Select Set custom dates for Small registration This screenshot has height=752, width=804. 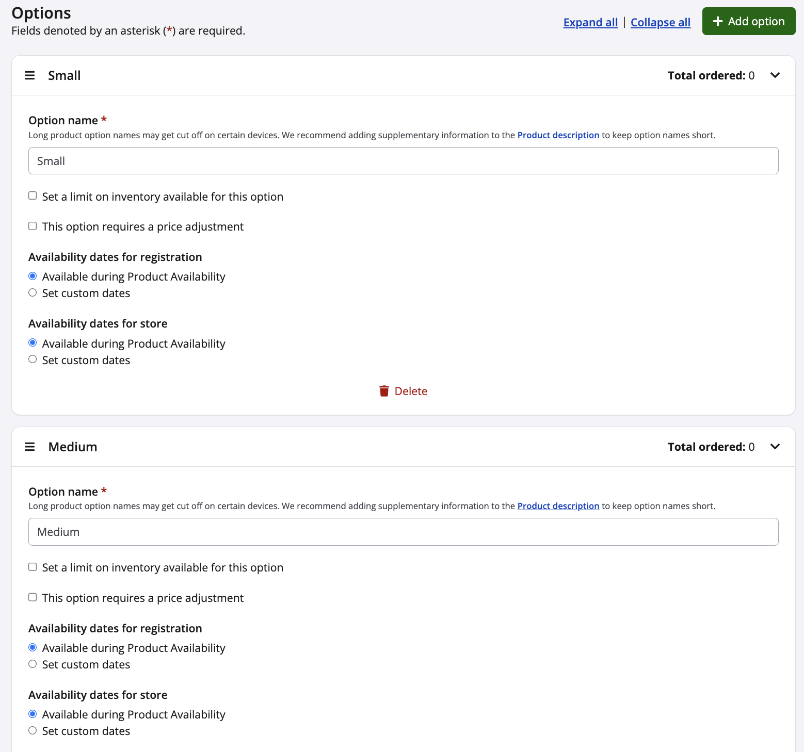click(x=33, y=293)
